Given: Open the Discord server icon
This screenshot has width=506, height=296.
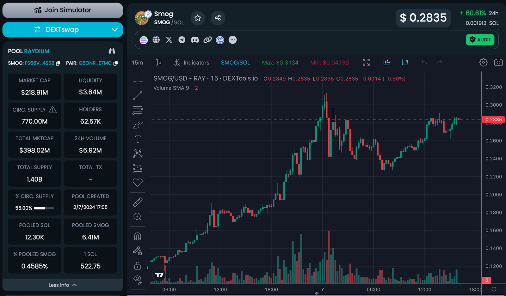Looking at the screenshot, I should [195, 40].
